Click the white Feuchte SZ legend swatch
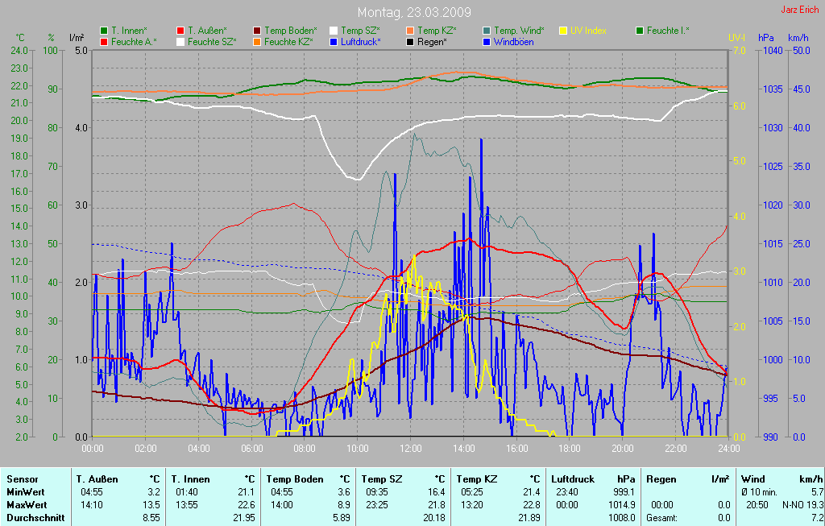This screenshot has height=526, width=825. point(180,42)
